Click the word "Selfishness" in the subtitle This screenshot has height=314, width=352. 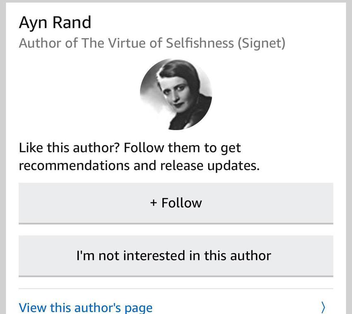(x=199, y=43)
